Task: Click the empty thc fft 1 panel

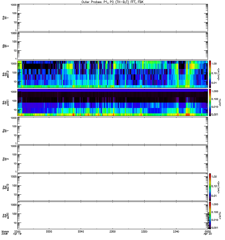Action: 113,131
